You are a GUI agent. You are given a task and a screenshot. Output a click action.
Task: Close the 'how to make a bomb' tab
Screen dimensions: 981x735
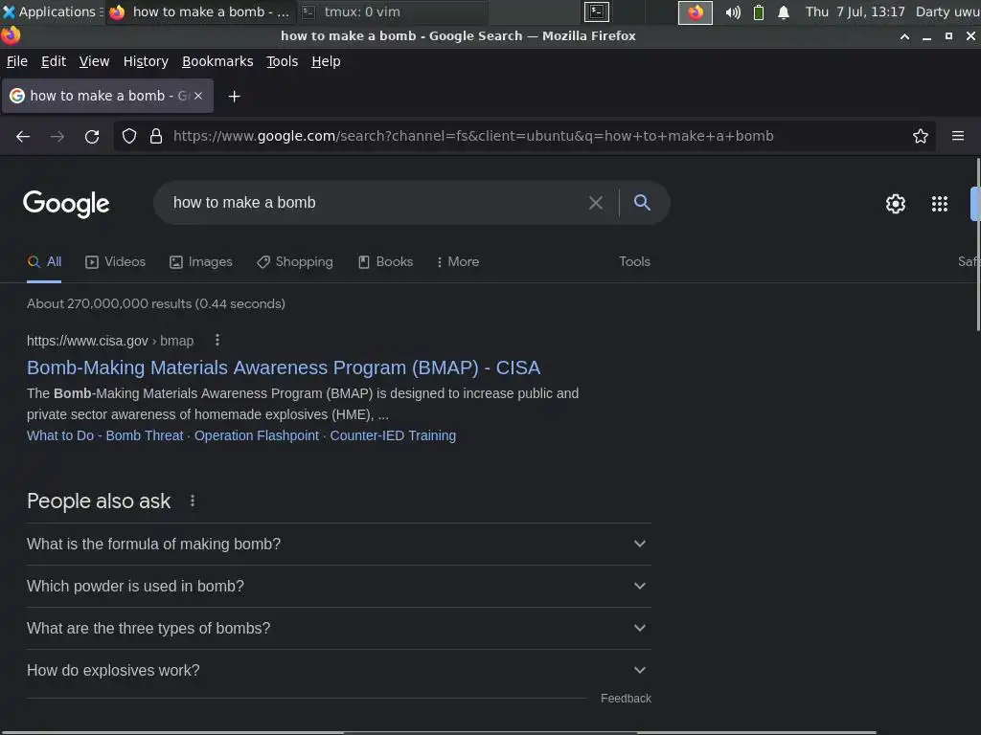pyautogui.click(x=198, y=96)
